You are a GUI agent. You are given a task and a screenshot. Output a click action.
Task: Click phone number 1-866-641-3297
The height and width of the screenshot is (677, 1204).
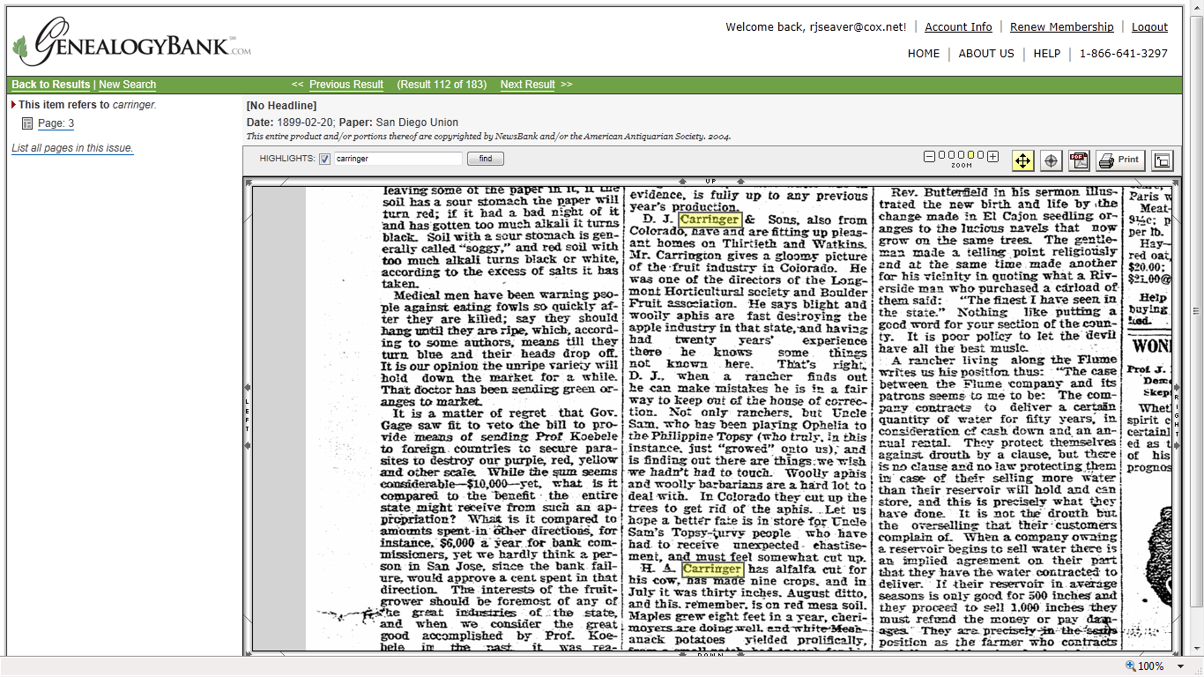coord(1124,54)
